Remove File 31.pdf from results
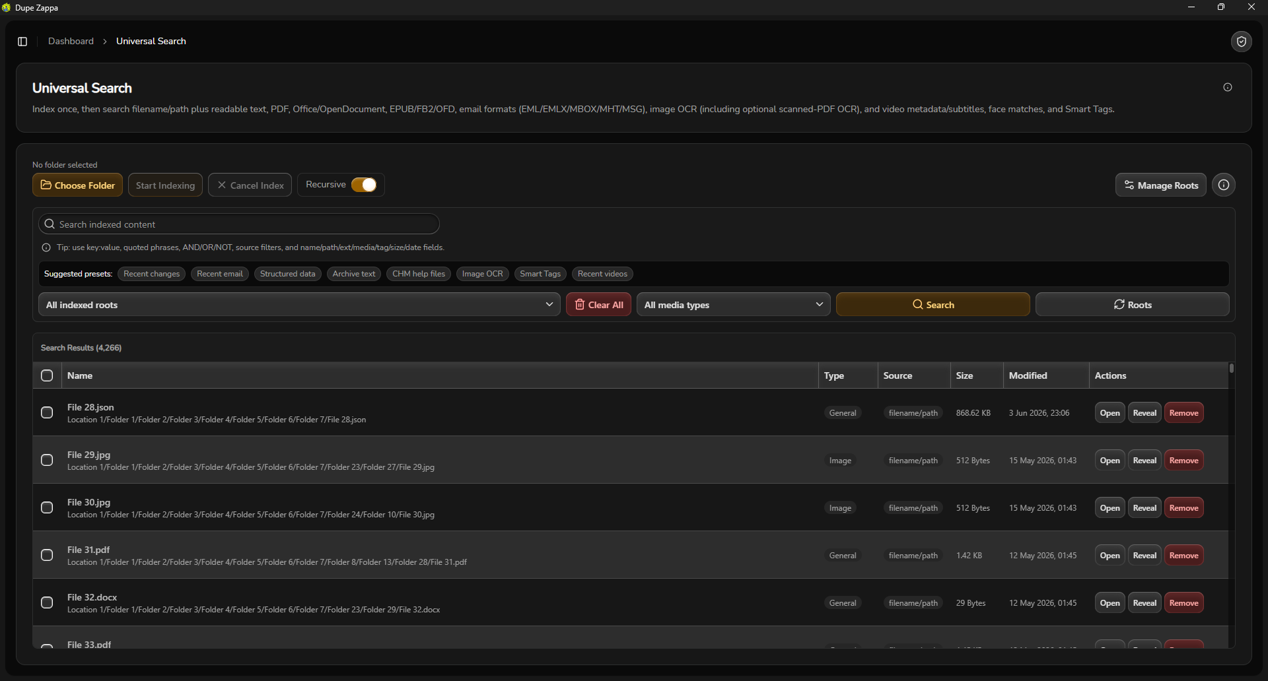Viewport: 1268px width, 681px height. point(1184,556)
